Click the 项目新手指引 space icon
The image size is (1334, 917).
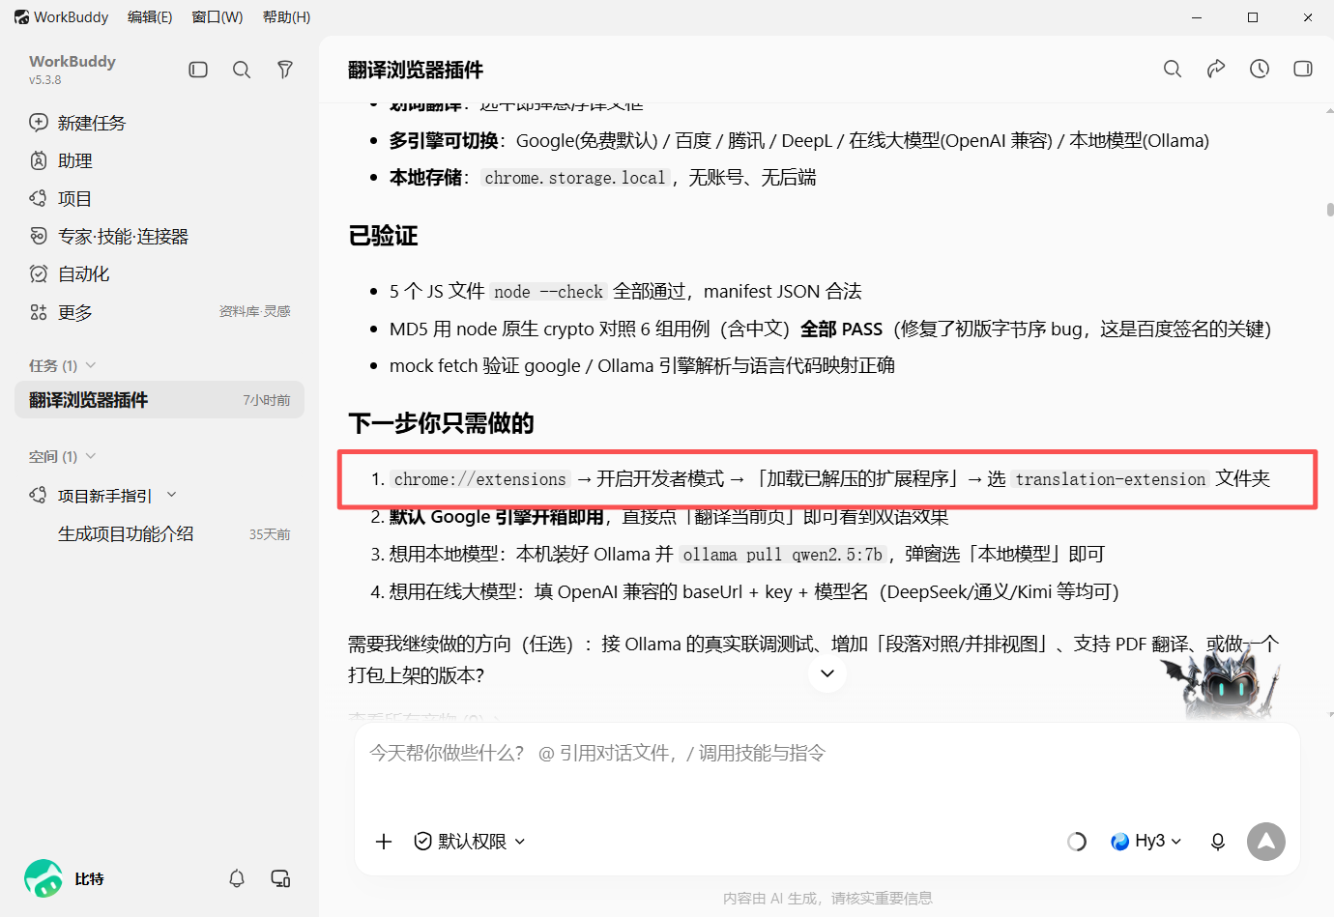click(39, 496)
